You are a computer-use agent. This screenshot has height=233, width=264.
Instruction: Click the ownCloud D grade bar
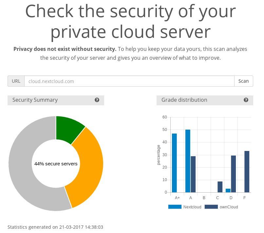click(x=233, y=174)
